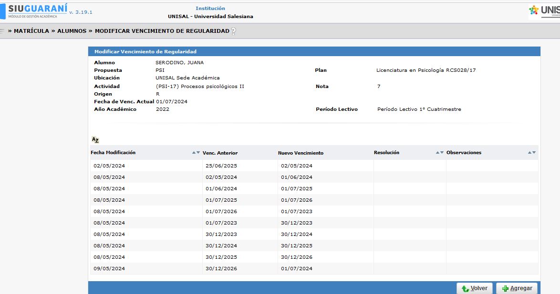Viewport: 560px width, 294px height.
Task: Click activity (PSI-17) Procesos psicológicos II
Action: click(x=200, y=86)
